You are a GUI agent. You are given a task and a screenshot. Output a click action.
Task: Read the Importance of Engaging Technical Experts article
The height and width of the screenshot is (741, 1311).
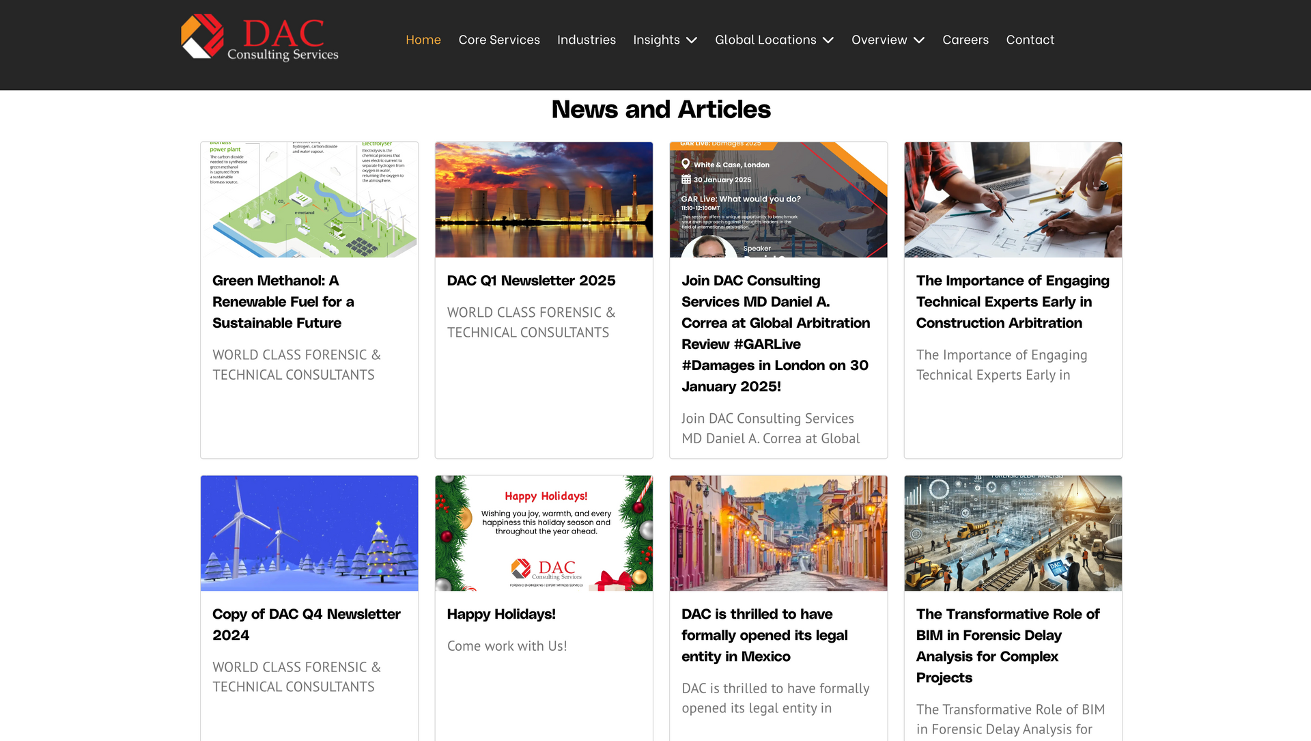pyautogui.click(x=1012, y=302)
